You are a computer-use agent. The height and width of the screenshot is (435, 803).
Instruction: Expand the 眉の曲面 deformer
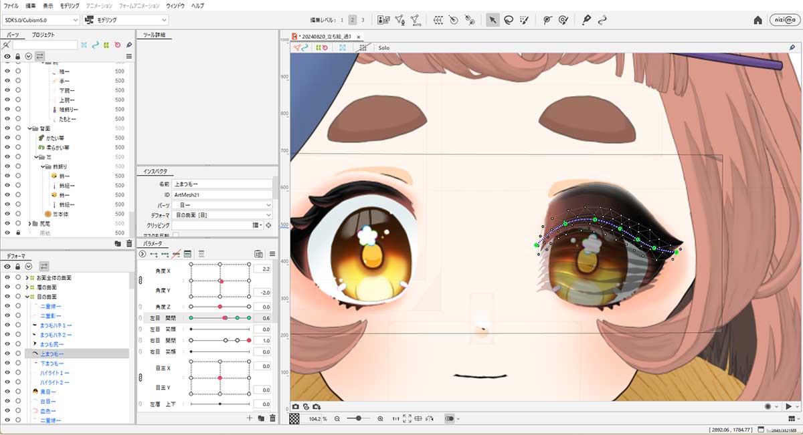27,287
